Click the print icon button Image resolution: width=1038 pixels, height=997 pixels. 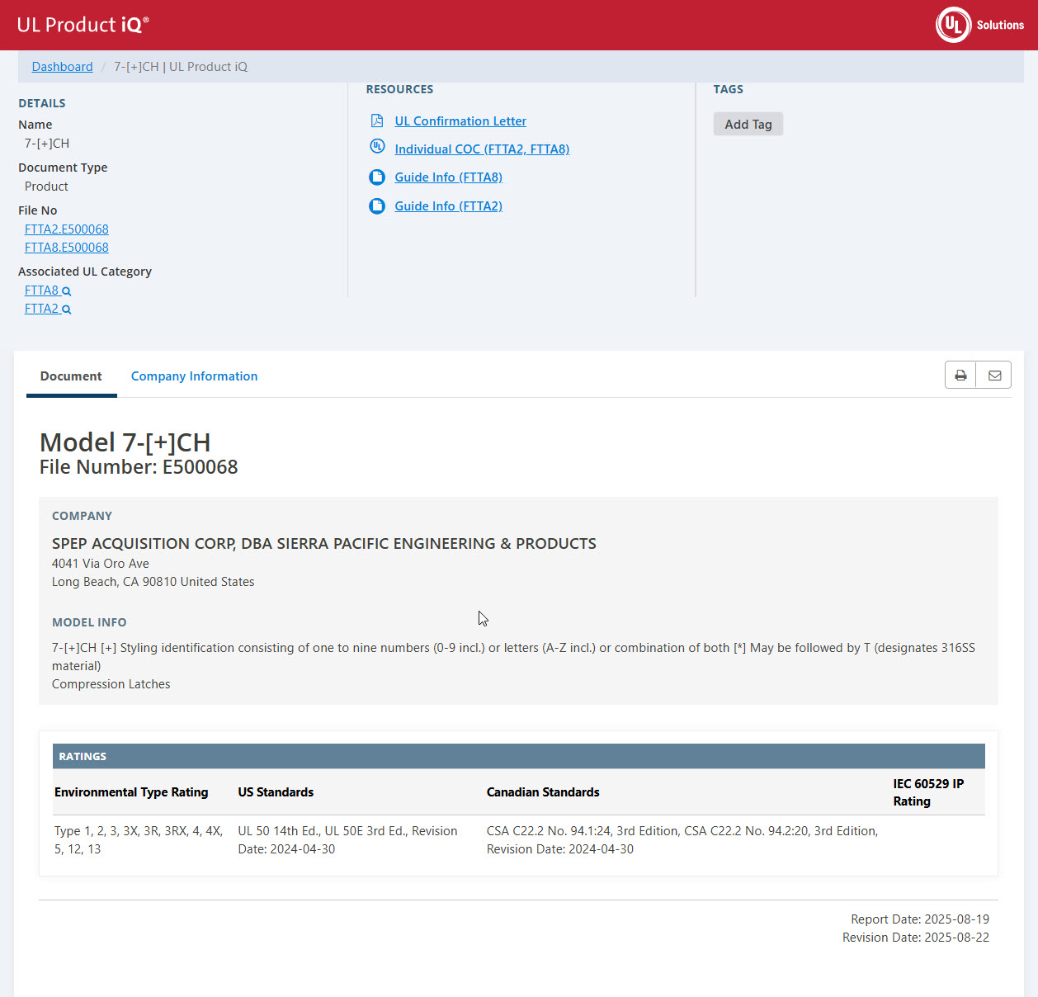click(x=960, y=376)
